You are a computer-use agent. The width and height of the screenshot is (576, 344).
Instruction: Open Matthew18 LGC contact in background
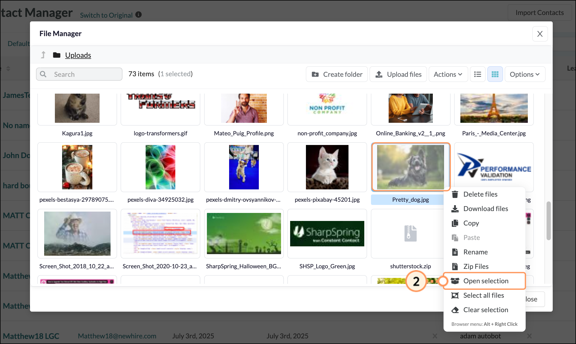tap(31, 336)
